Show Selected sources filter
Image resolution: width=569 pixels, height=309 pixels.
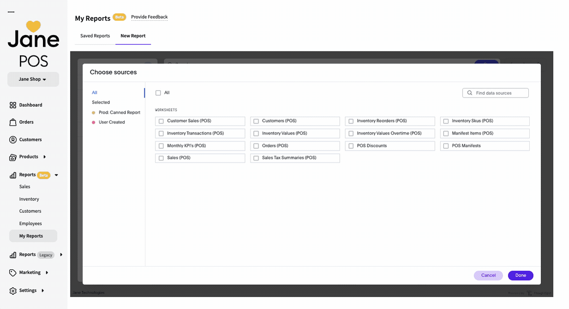101,102
